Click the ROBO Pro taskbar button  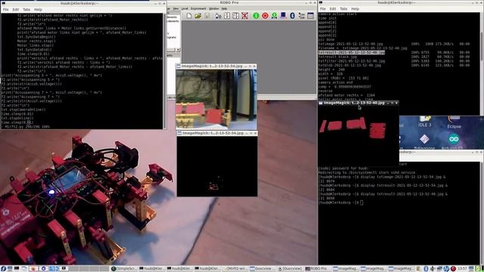[317, 269]
